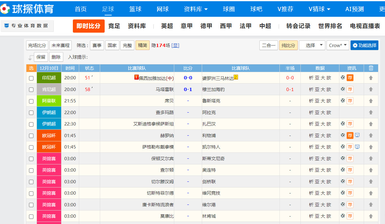Click the 二合一 button
385x224 pixels.
[x=269, y=45]
